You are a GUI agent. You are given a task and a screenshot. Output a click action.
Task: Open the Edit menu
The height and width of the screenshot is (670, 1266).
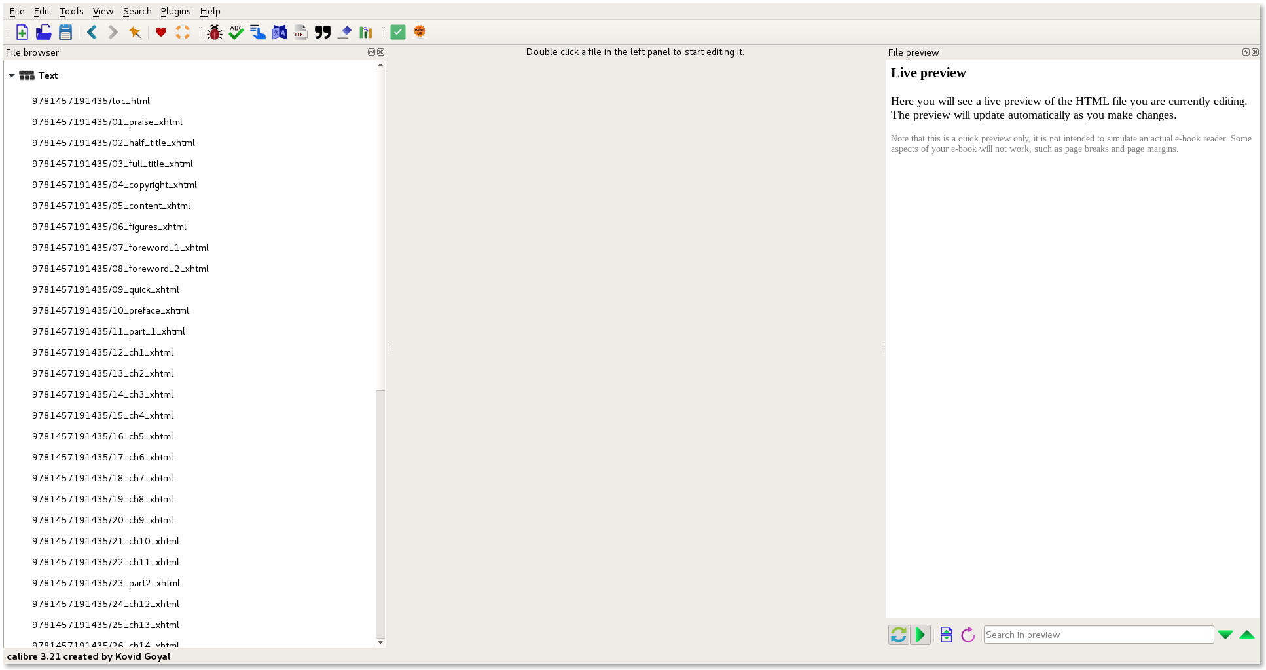pyautogui.click(x=42, y=11)
